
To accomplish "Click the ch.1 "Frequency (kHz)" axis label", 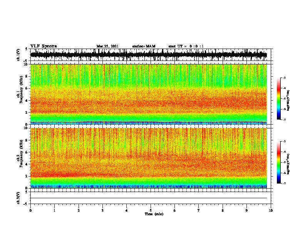I will coord(21,89).
